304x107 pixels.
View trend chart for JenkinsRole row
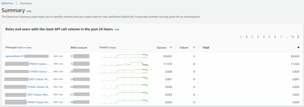pyautogui.click(x=124, y=56)
